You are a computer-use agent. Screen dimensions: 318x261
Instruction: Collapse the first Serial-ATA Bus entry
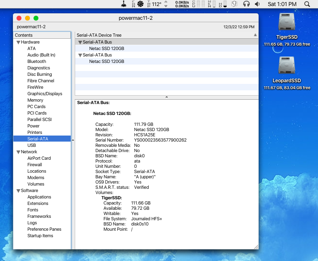[80, 42]
